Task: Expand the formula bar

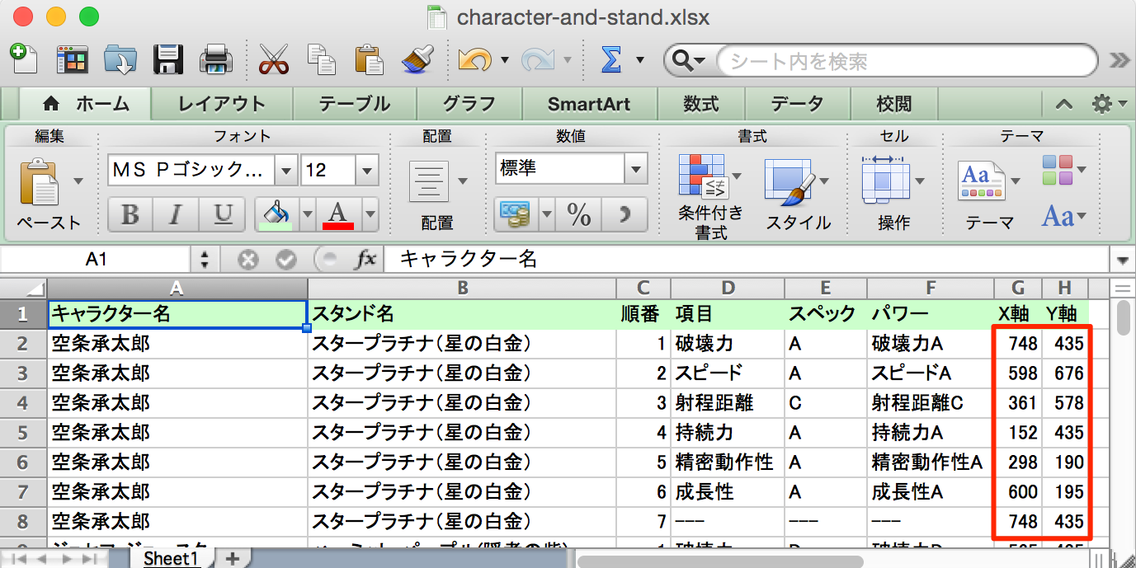Action: click(1123, 261)
